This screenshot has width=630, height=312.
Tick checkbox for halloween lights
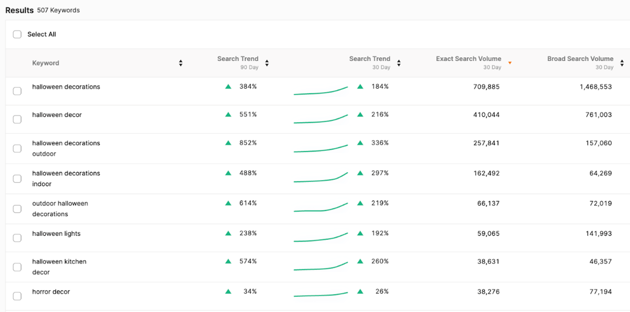coord(17,238)
